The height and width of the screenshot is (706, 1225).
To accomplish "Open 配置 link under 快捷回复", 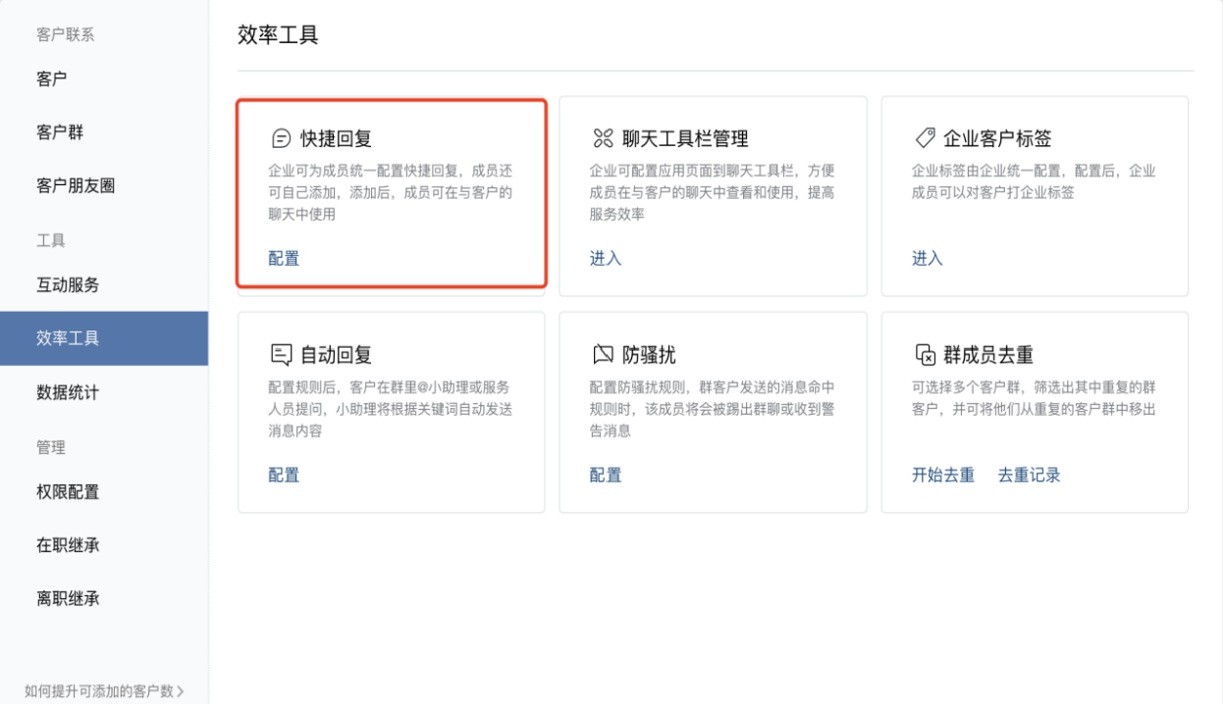I will pyautogui.click(x=284, y=259).
